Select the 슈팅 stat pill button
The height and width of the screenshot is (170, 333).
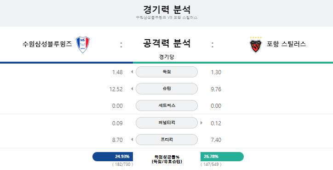coord(166,89)
